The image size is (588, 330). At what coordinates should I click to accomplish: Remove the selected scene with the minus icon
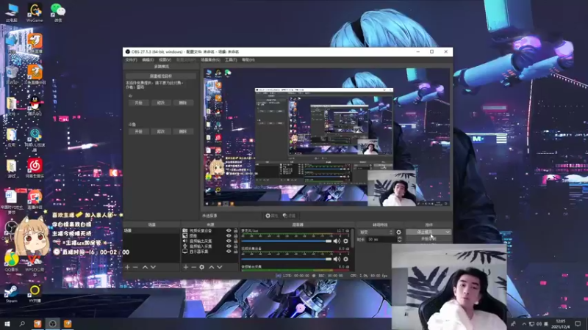135,267
